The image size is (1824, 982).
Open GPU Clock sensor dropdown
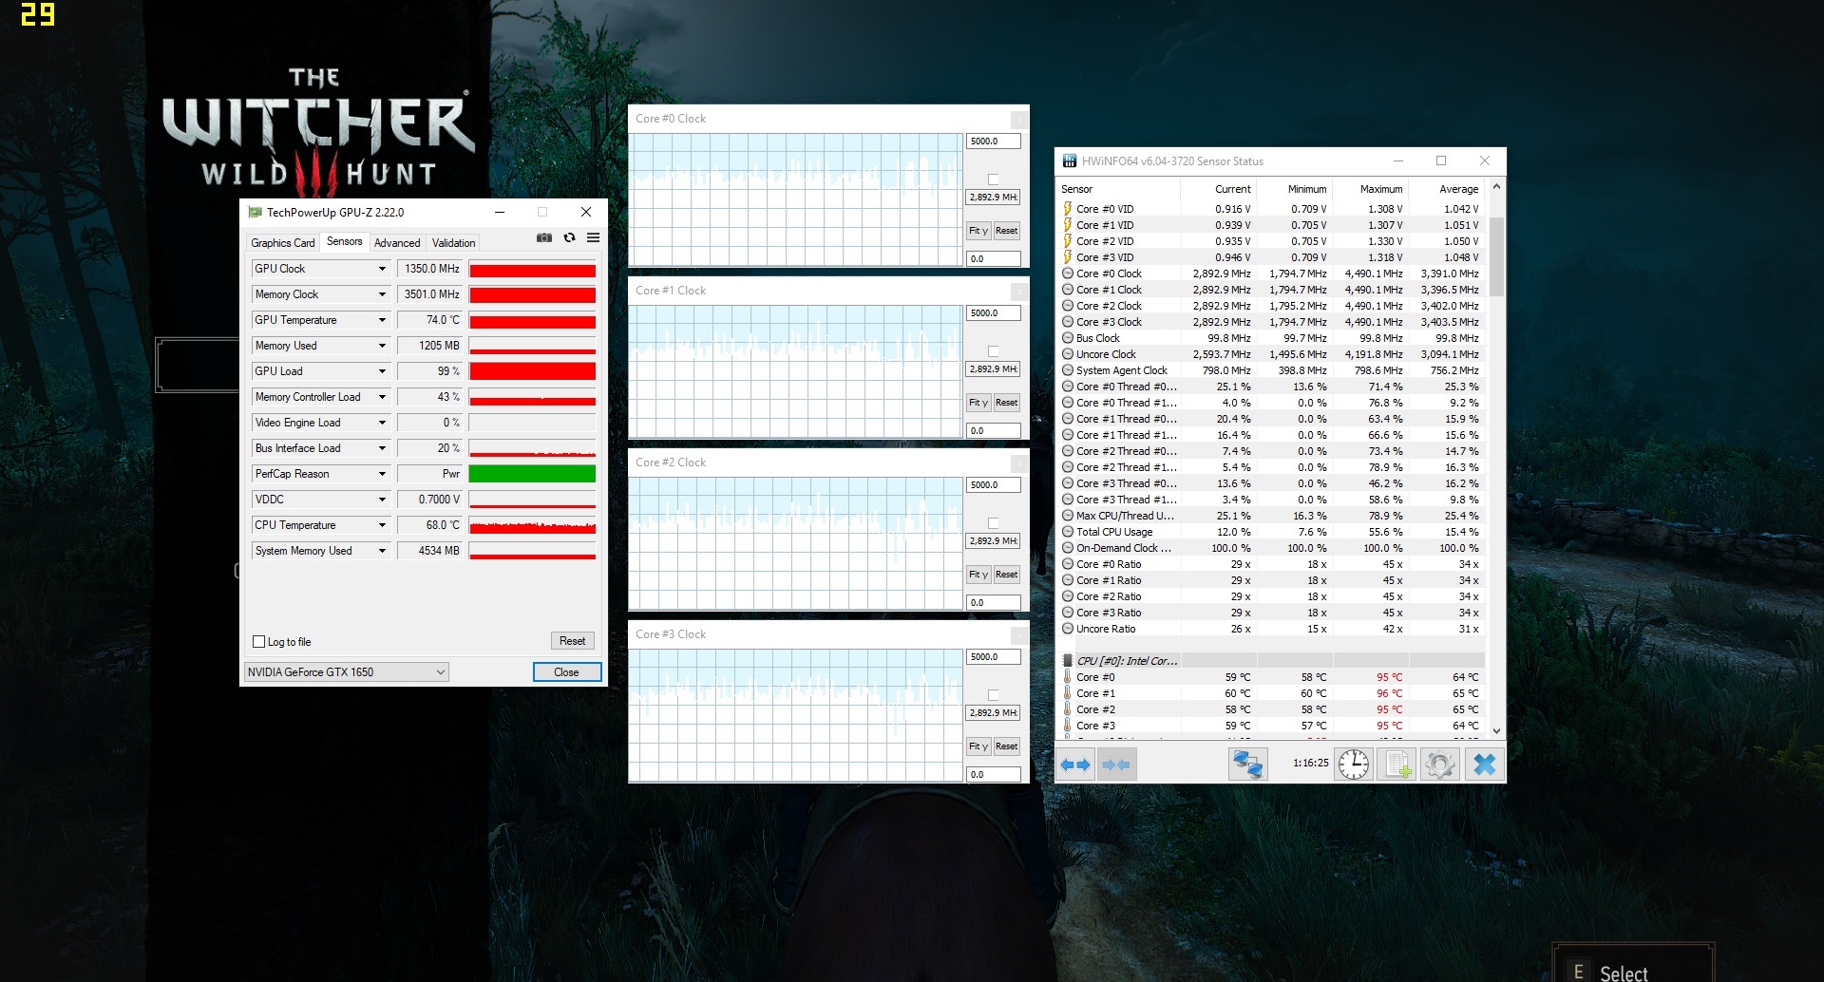[382, 269]
